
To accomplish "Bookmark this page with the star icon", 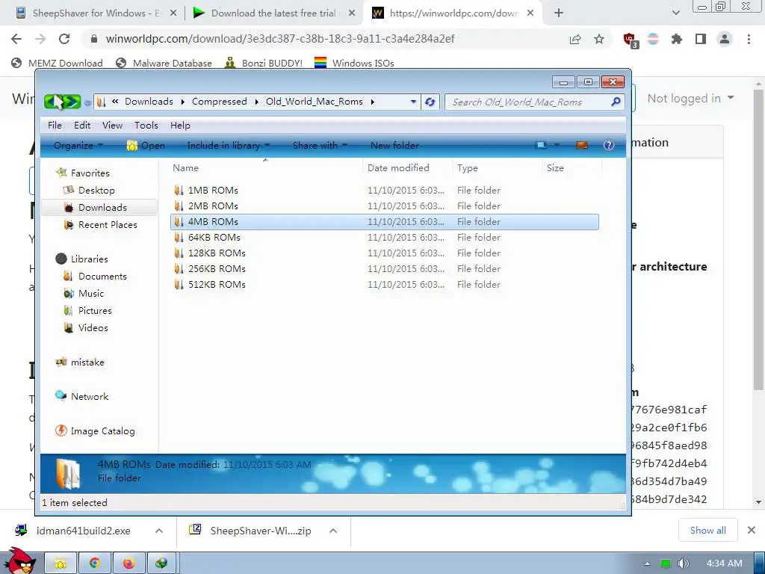I will [x=598, y=39].
